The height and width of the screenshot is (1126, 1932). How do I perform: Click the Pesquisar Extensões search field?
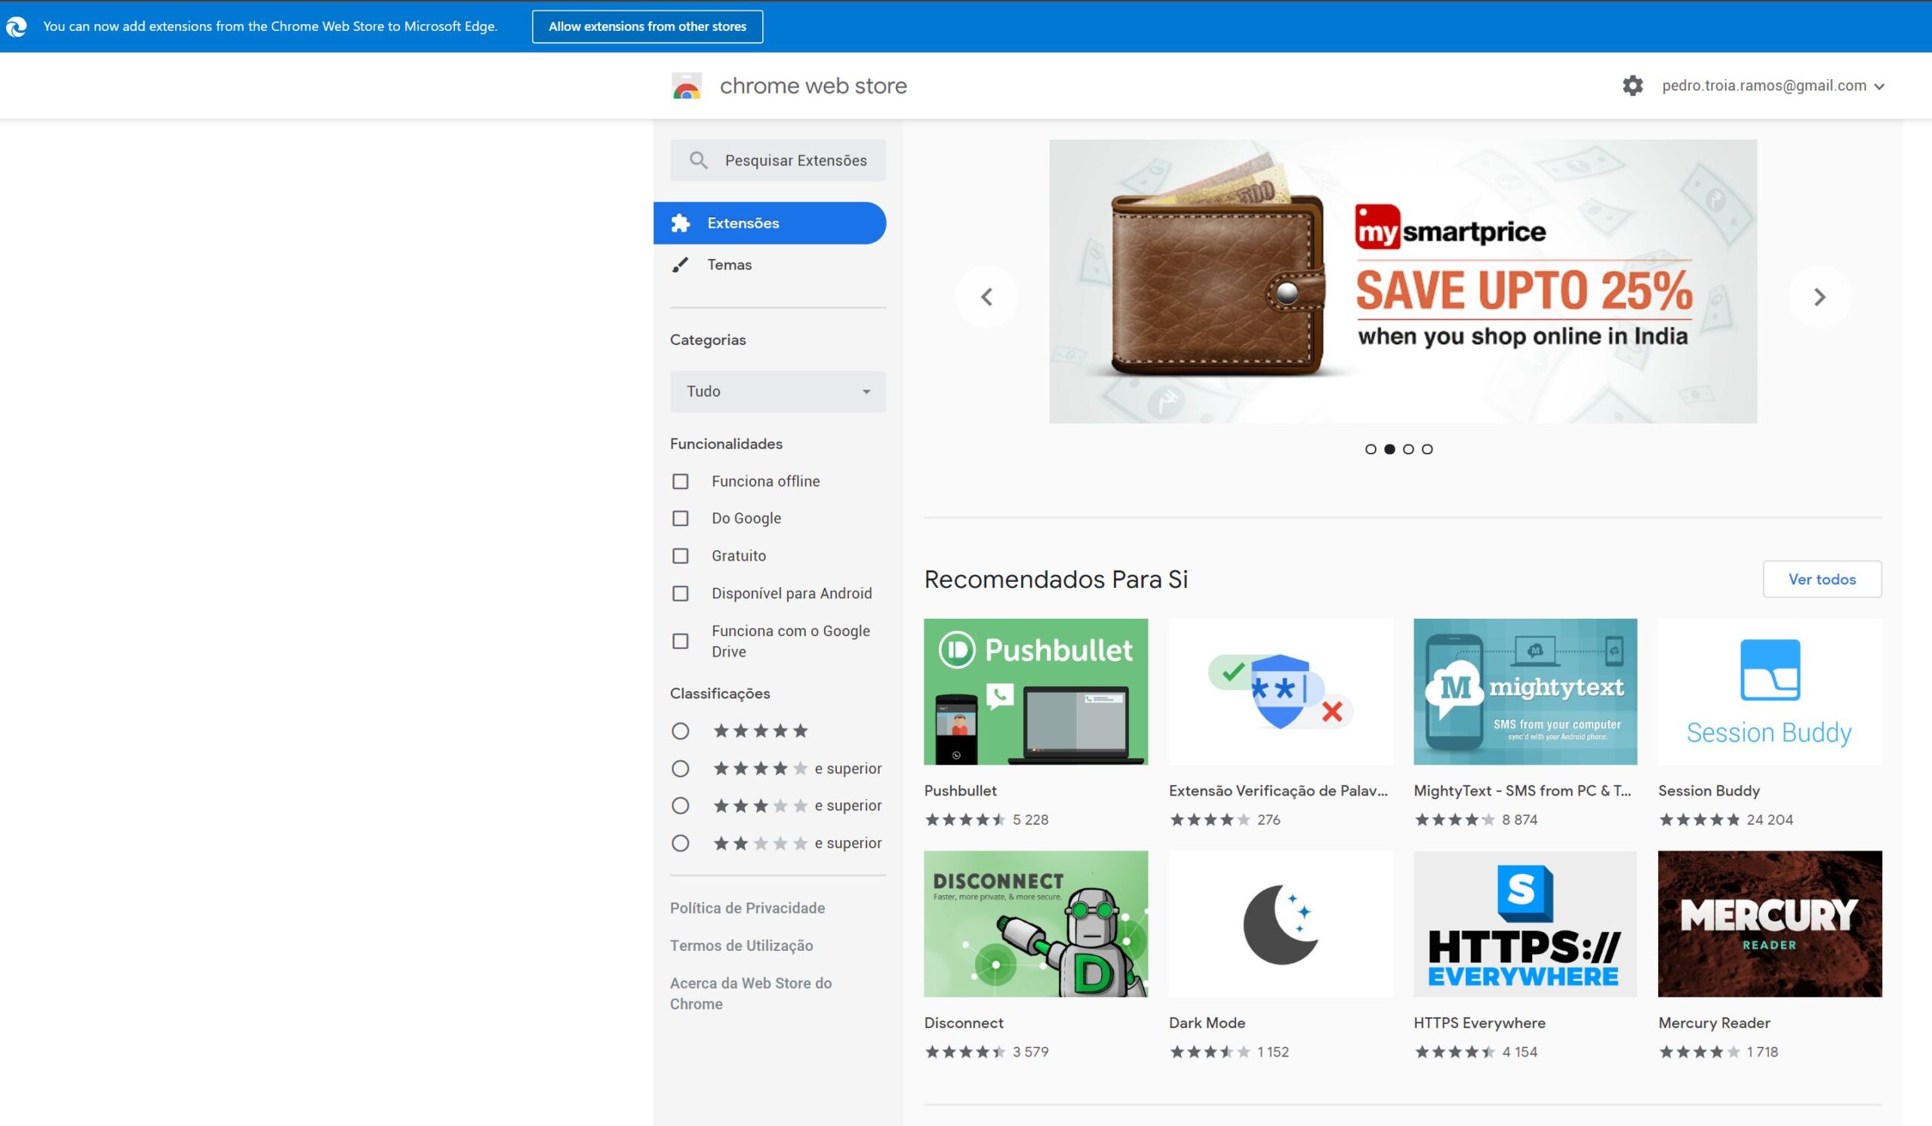click(x=778, y=160)
